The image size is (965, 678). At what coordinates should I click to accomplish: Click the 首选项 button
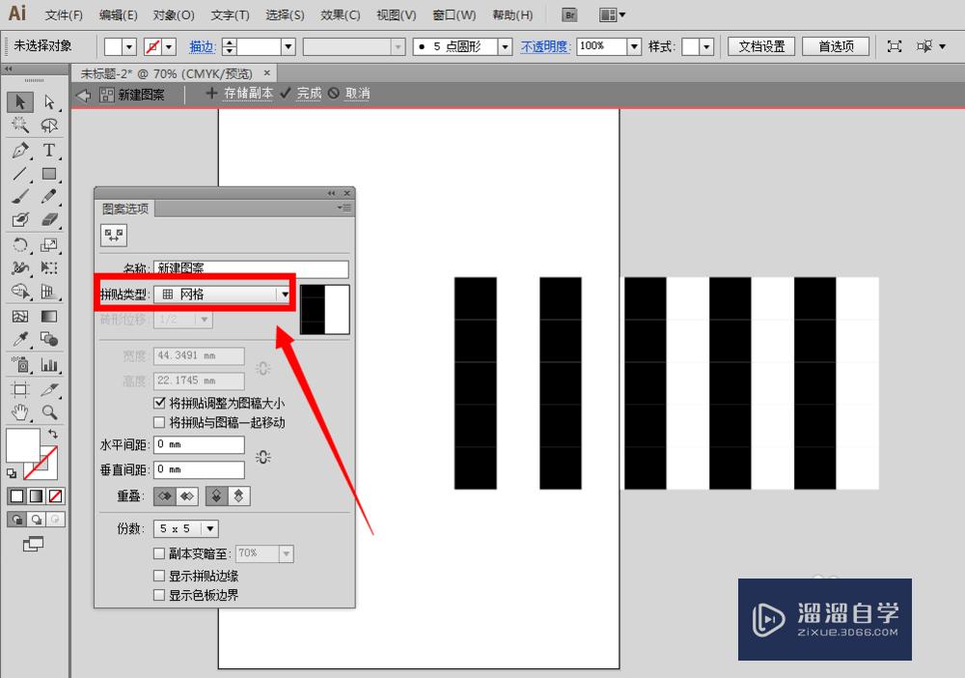(836, 46)
